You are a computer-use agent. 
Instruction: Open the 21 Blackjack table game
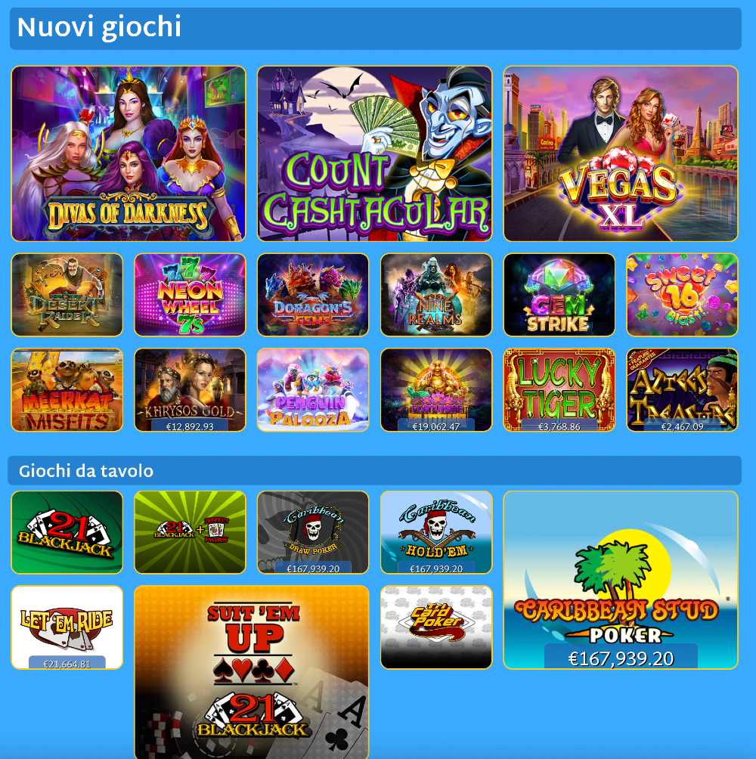point(67,532)
